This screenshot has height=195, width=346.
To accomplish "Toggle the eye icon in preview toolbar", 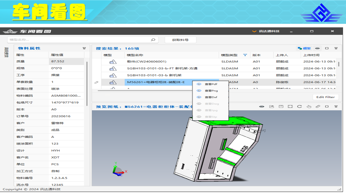I will (x=262, y=106).
